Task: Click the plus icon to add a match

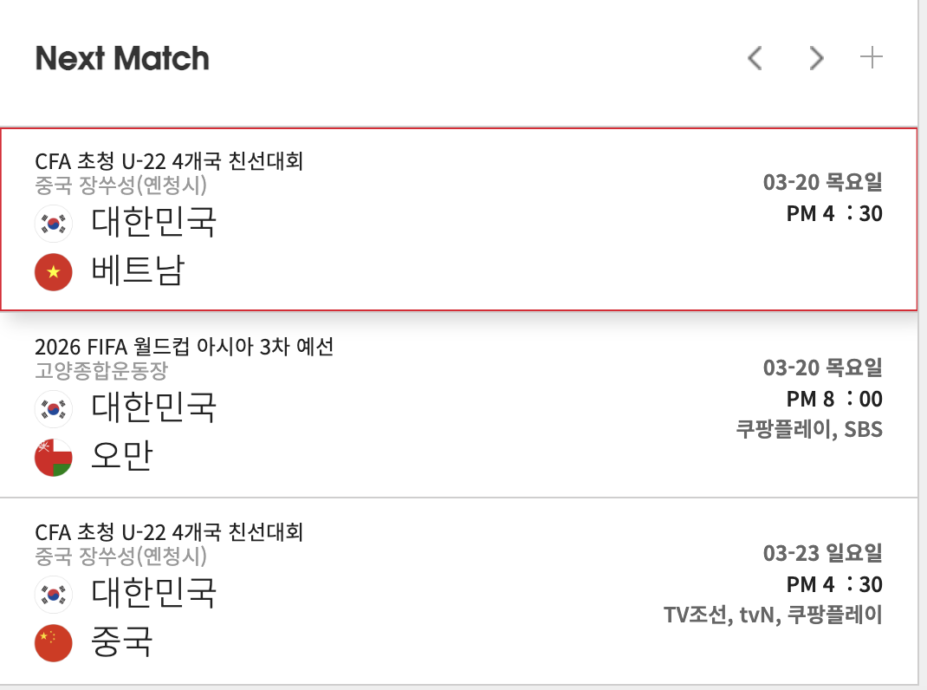Action: coord(872,58)
